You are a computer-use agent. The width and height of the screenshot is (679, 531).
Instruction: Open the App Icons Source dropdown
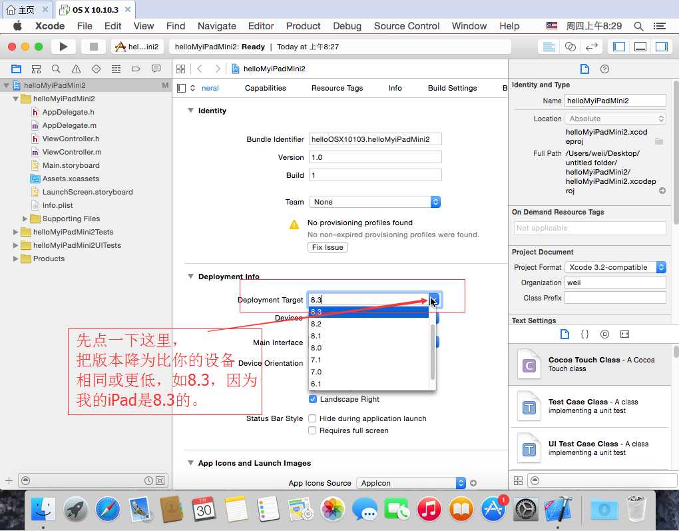(x=411, y=483)
